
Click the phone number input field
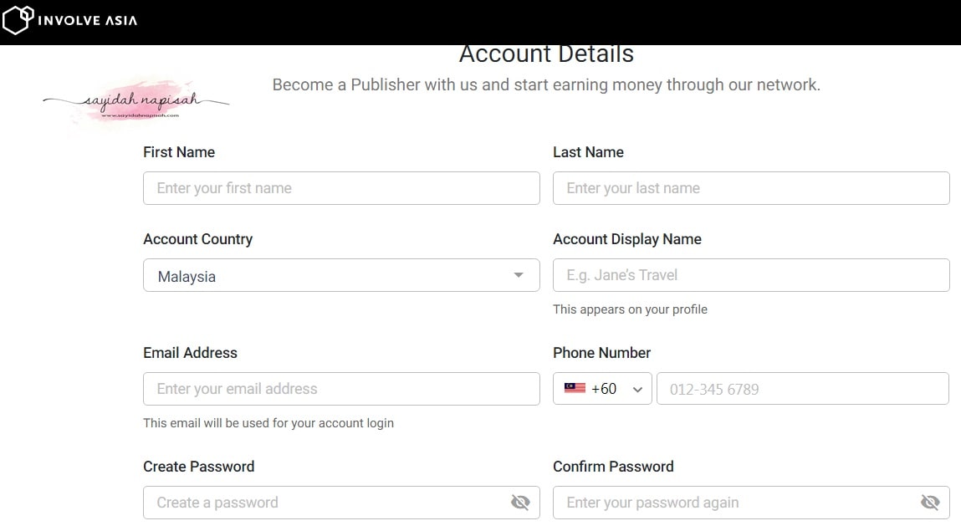802,388
